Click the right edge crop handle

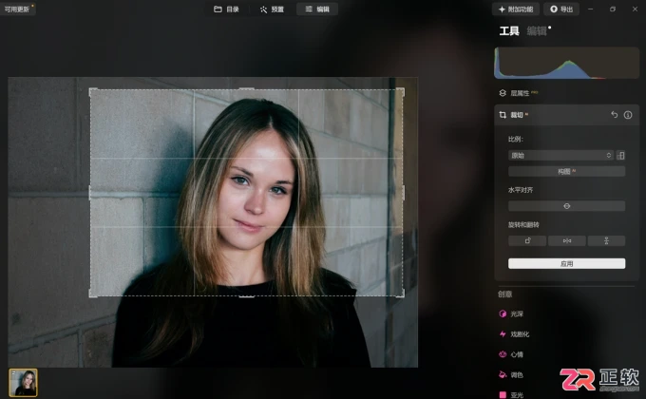403,193
